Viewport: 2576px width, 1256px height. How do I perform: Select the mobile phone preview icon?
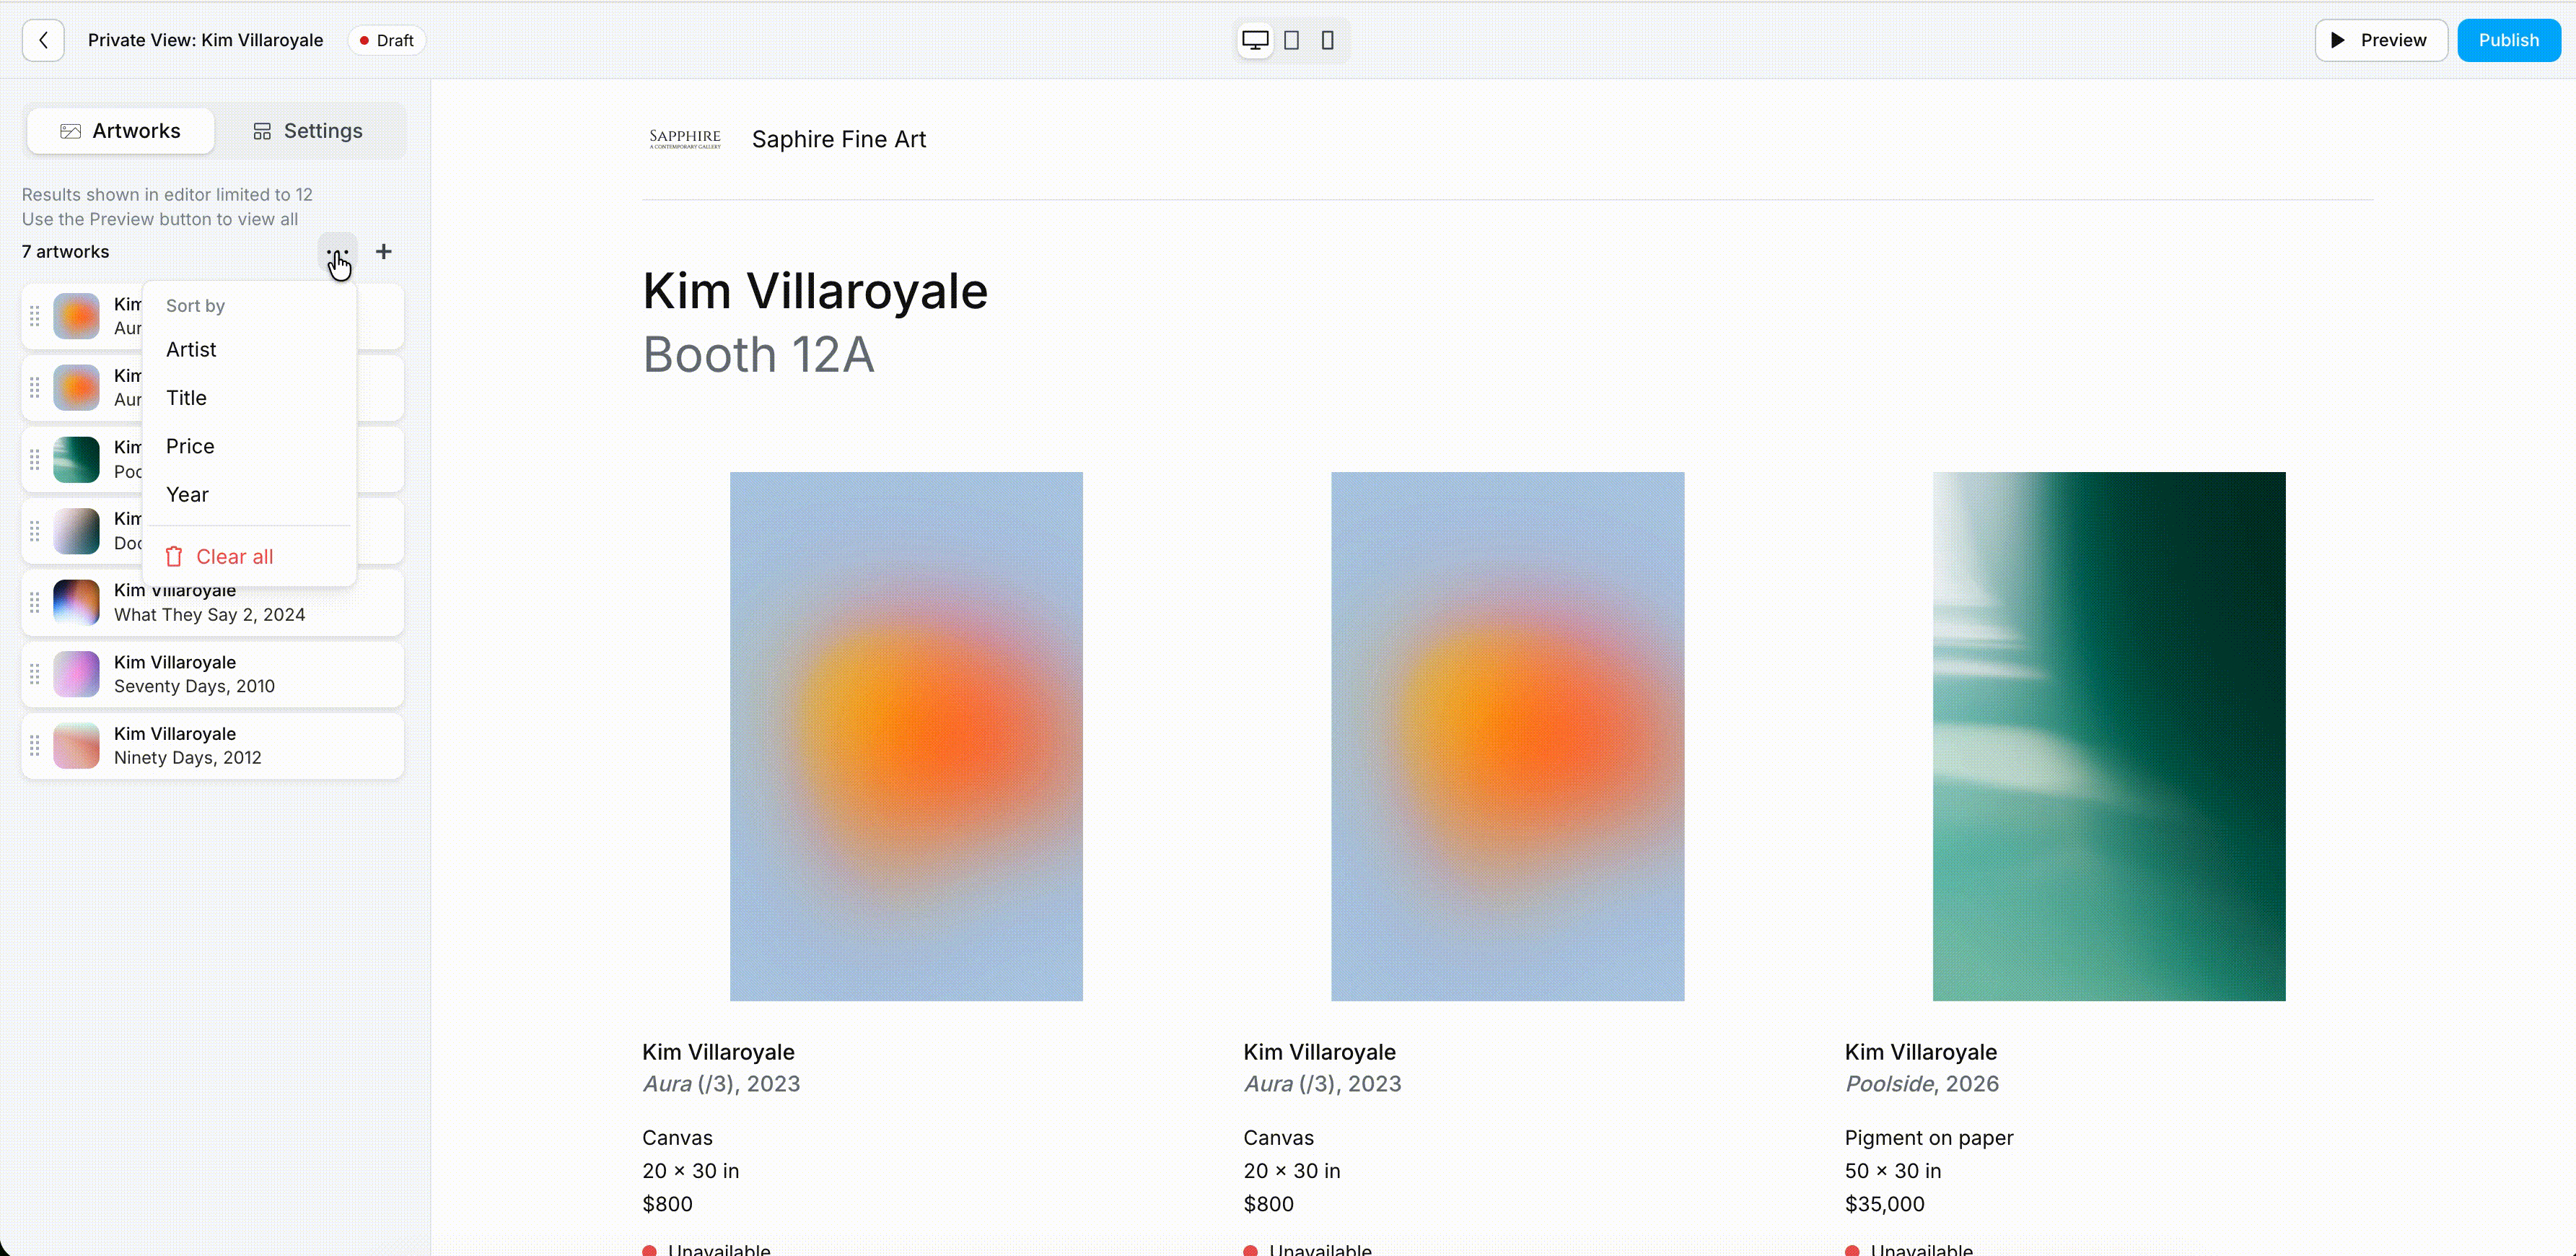point(1328,40)
